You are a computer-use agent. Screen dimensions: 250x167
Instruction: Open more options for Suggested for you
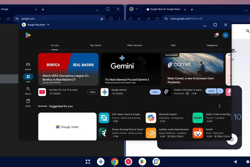point(219,106)
